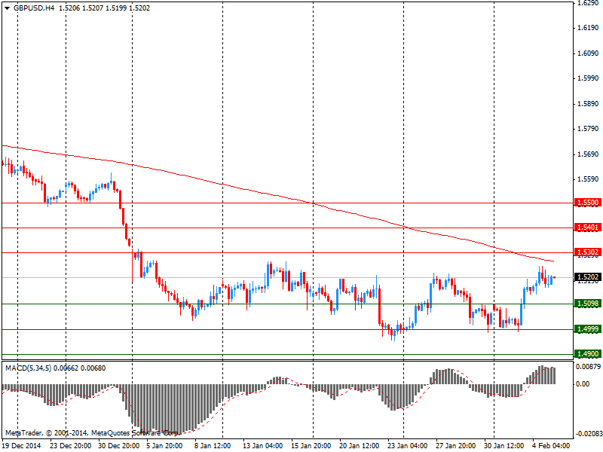This screenshot has width=603, height=452.
Task: Select the 1.4999 green support label
Action: [x=587, y=329]
